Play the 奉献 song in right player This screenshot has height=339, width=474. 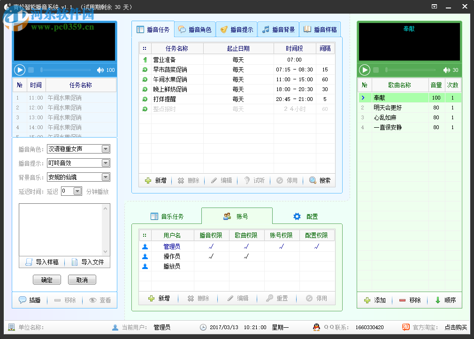365,70
